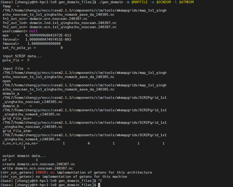Click the 'write domain.ocn.noocean.240307.nc' line
The width and height of the screenshot is (233, 187).
pyautogui.click(x=38, y=168)
